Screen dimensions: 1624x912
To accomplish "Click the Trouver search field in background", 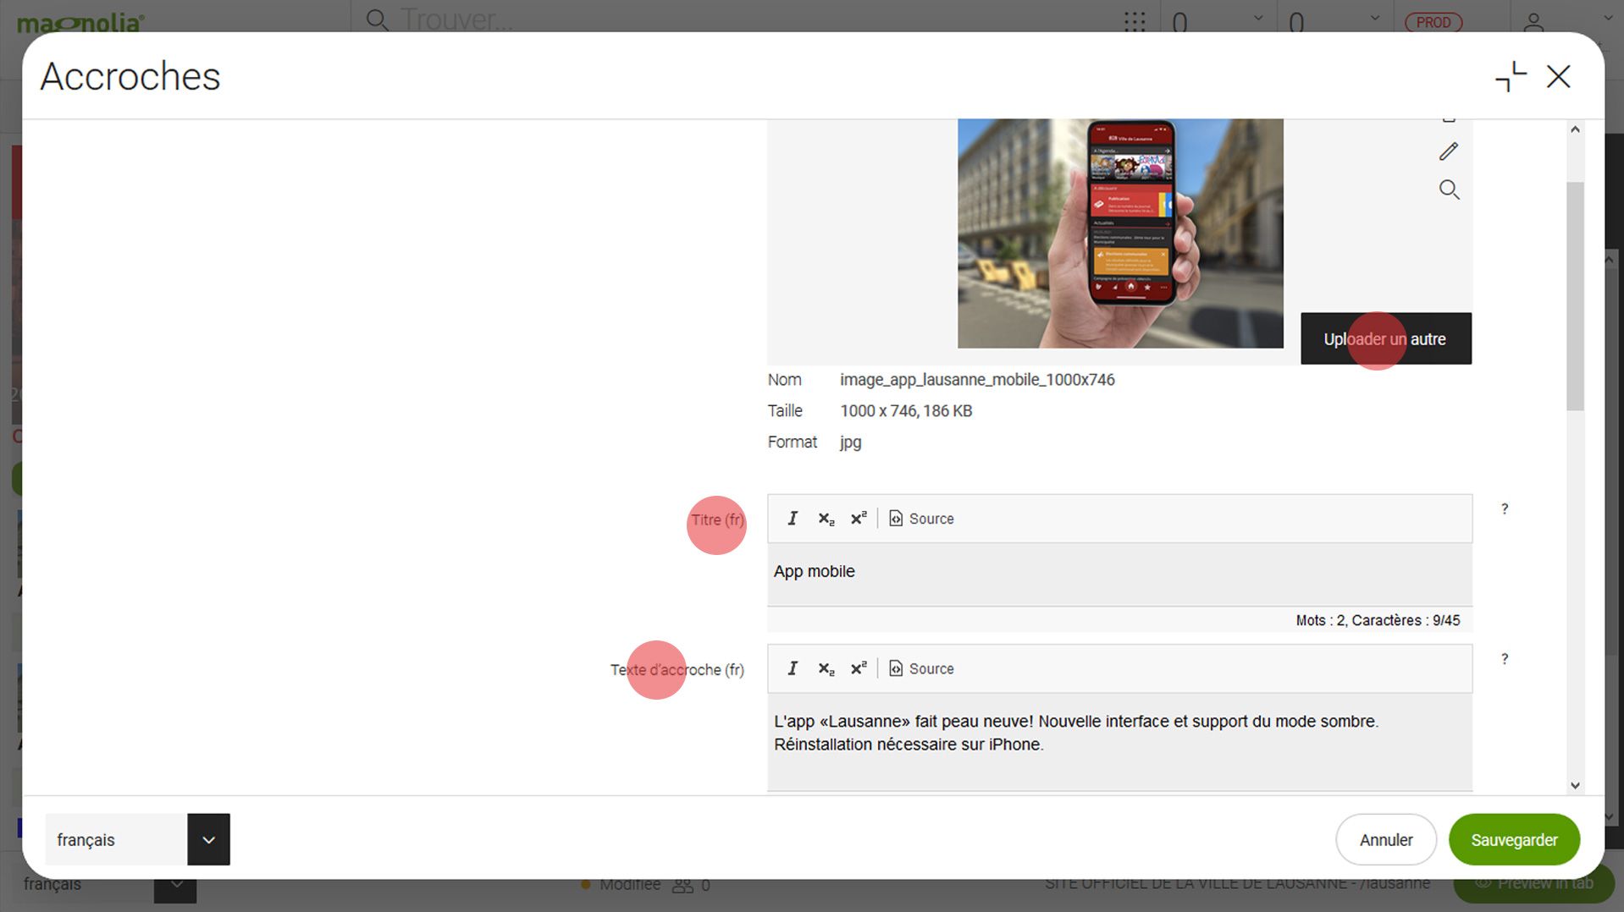I will pos(457,19).
